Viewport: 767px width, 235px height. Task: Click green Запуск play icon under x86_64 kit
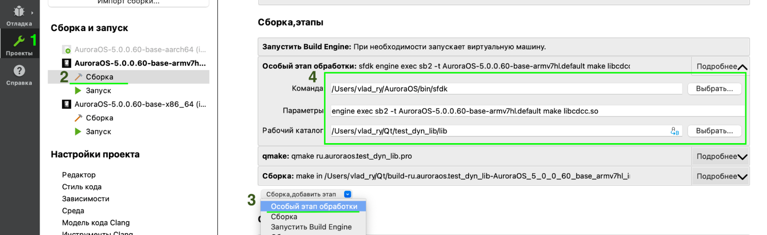pos(78,132)
